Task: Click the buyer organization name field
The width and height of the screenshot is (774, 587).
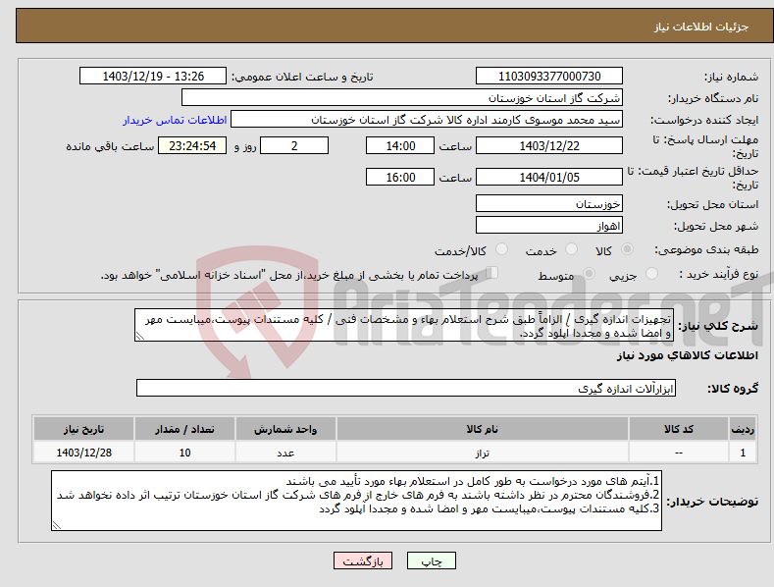Action: 402,98
